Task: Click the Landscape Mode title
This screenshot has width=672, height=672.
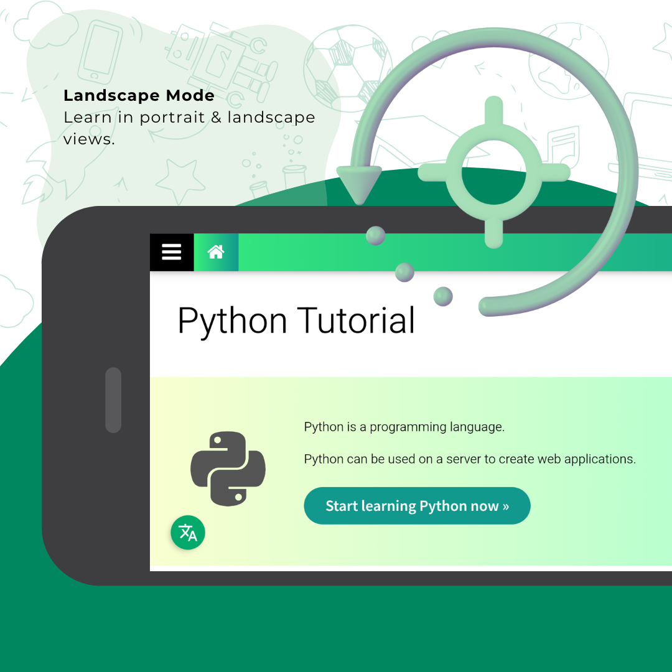Action: [x=139, y=95]
